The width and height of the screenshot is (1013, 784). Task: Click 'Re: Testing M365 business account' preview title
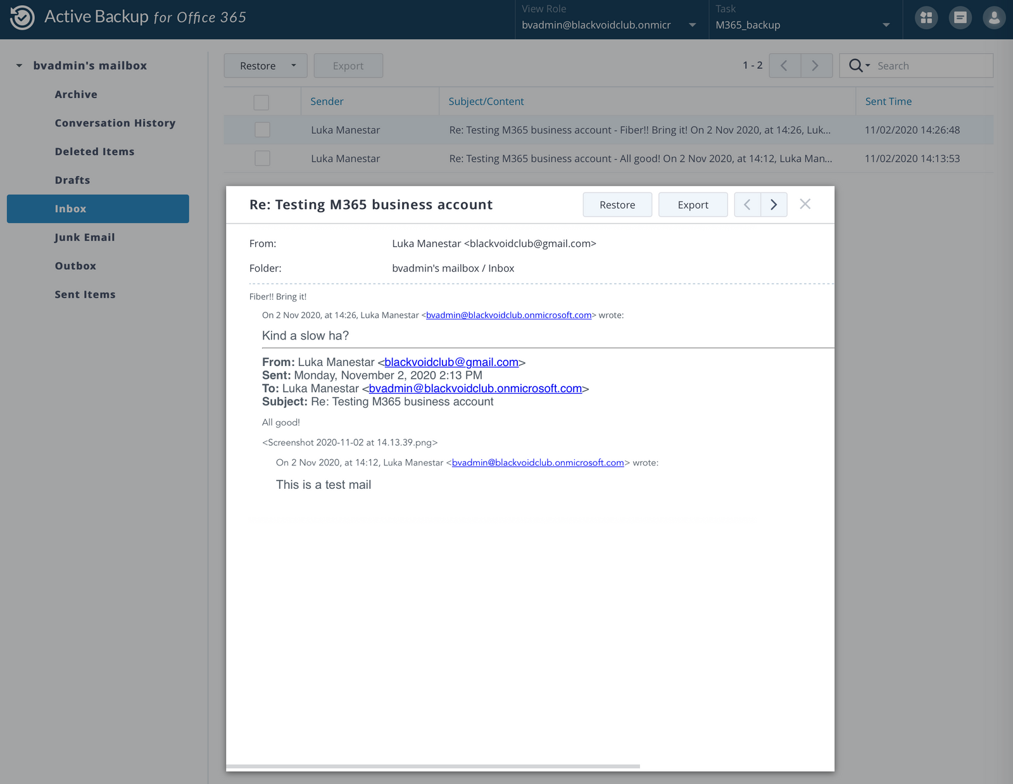[371, 205]
